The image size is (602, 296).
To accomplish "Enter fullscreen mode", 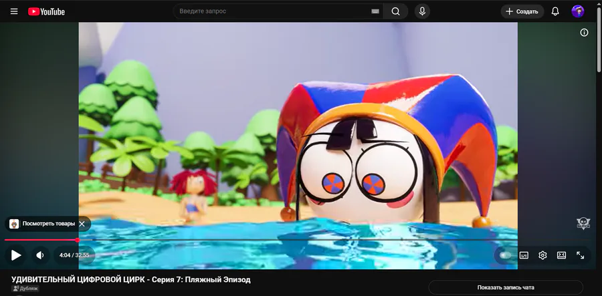I will pos(580,255).
